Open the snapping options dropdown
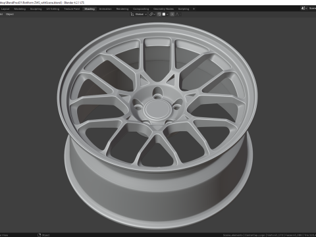This screenshot has width=316, height=237. click(x=165, y=14)
